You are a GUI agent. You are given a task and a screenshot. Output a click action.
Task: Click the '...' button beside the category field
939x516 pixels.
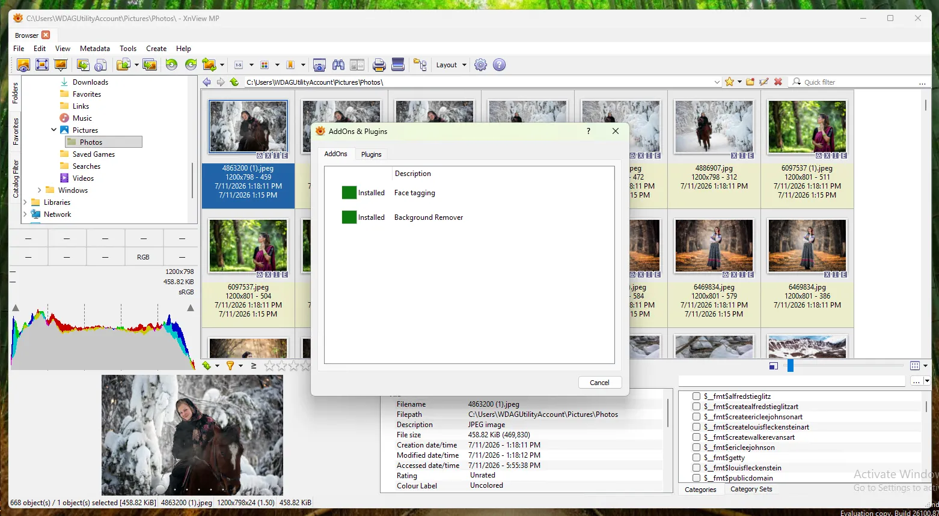pos(916,381)
